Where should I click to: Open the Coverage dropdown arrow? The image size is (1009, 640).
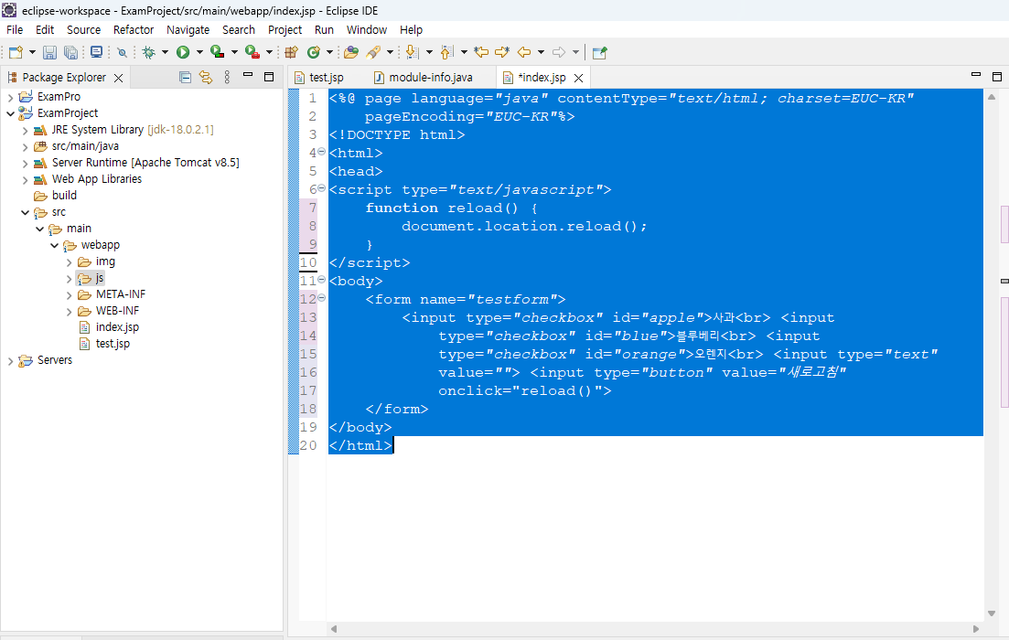point(234,52)
